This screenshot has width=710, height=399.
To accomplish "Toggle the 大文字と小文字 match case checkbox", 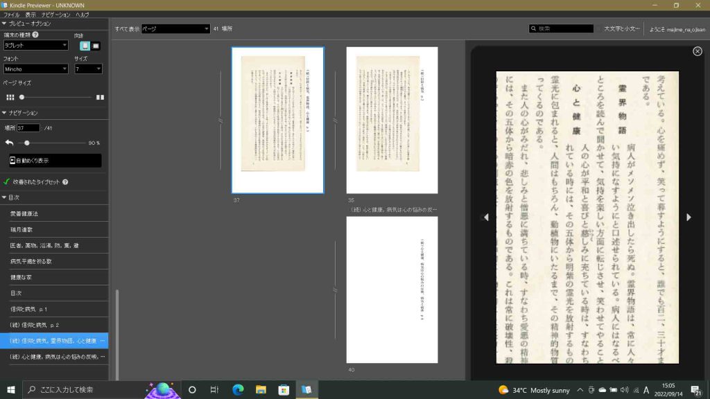I will pos(598,28).
